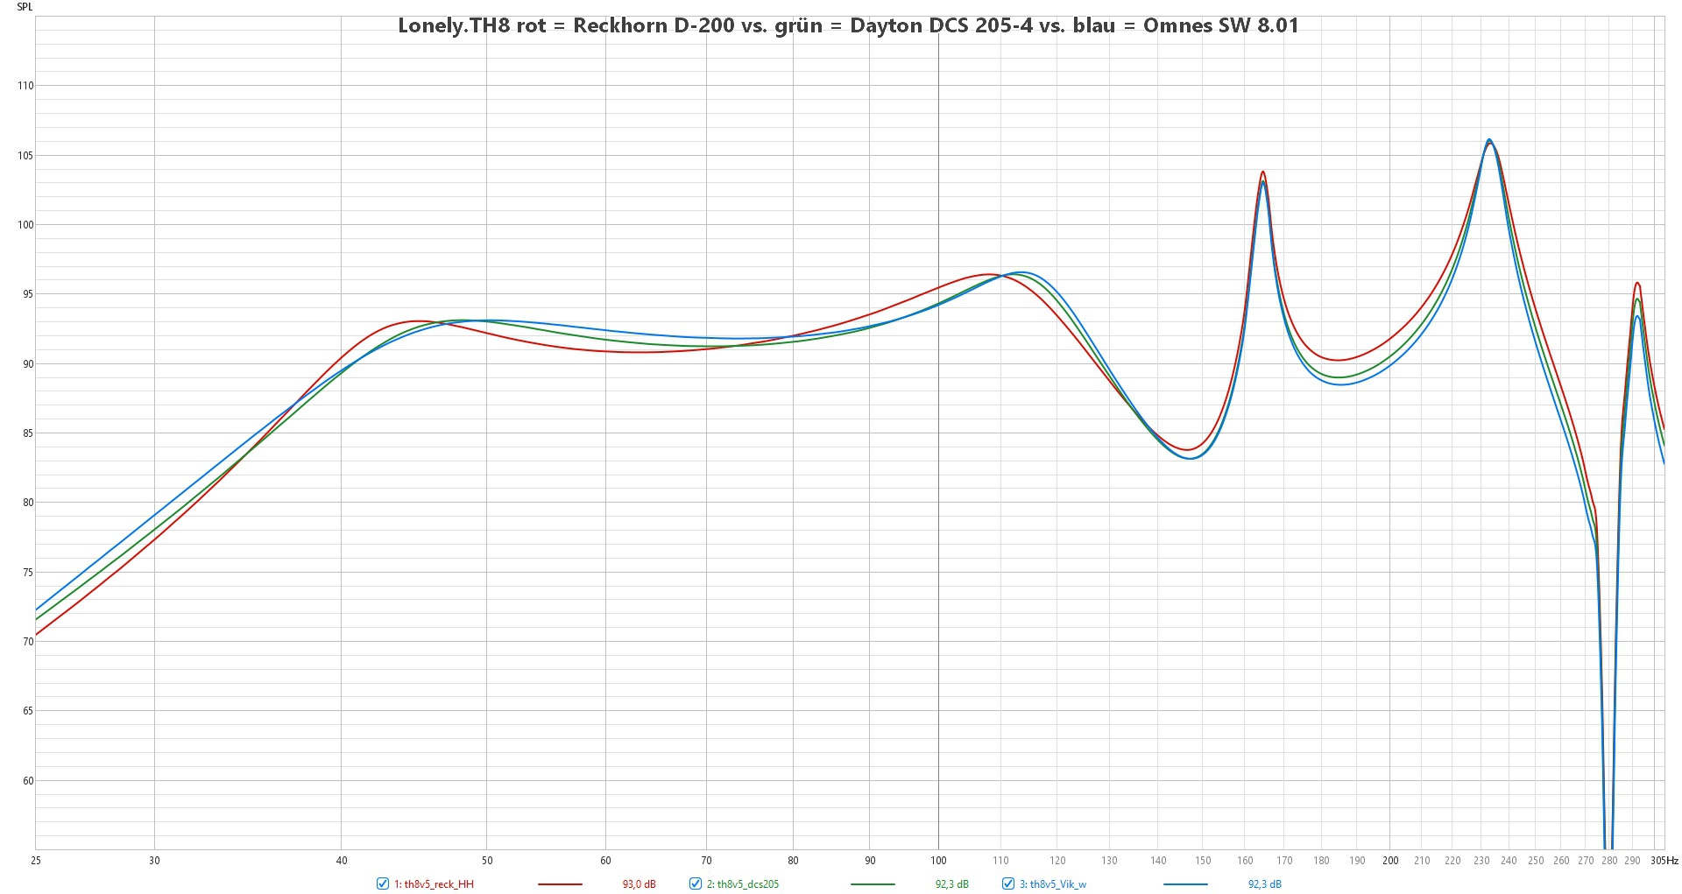Click the '305Hz' frequency axis label
1682x894 pixels.
1664,861
